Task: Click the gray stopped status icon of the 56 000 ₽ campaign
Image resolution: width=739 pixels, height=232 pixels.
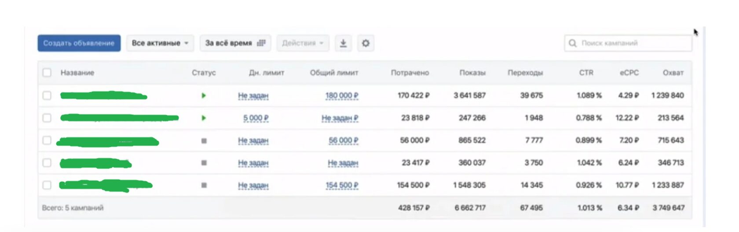Action: pyautogui.click(x=204, y=141)
